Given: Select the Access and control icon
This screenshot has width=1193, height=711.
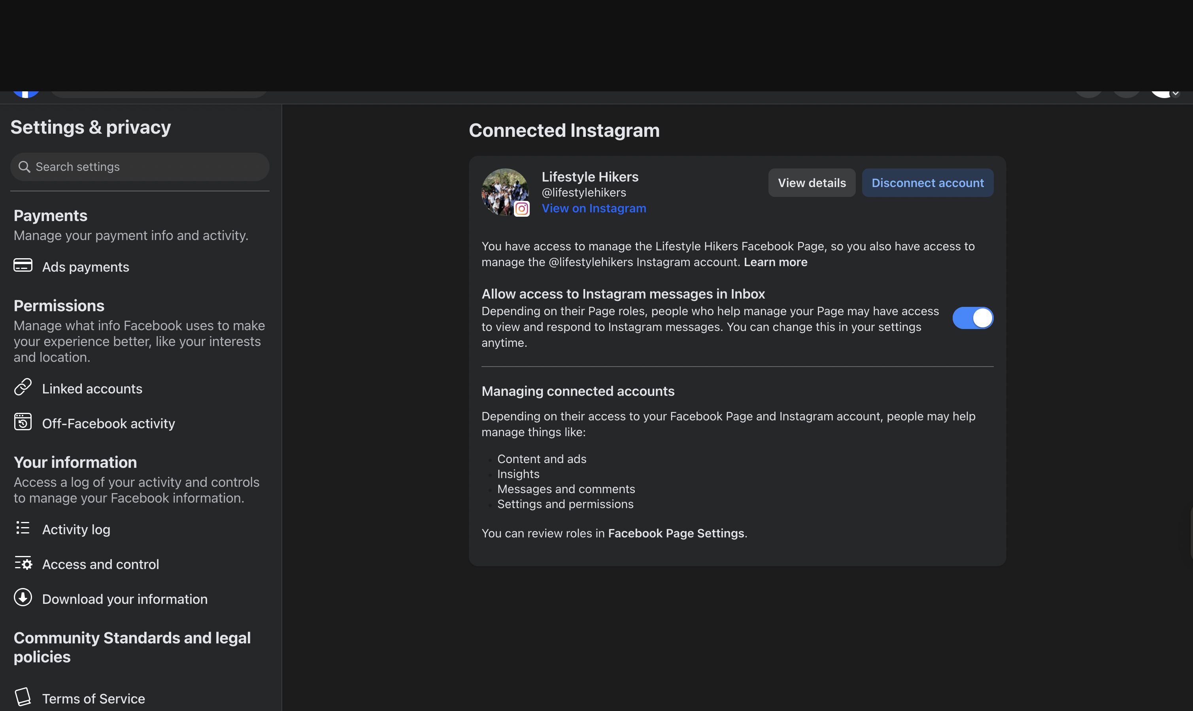Looking at the screenshot, I should point(23,564).
